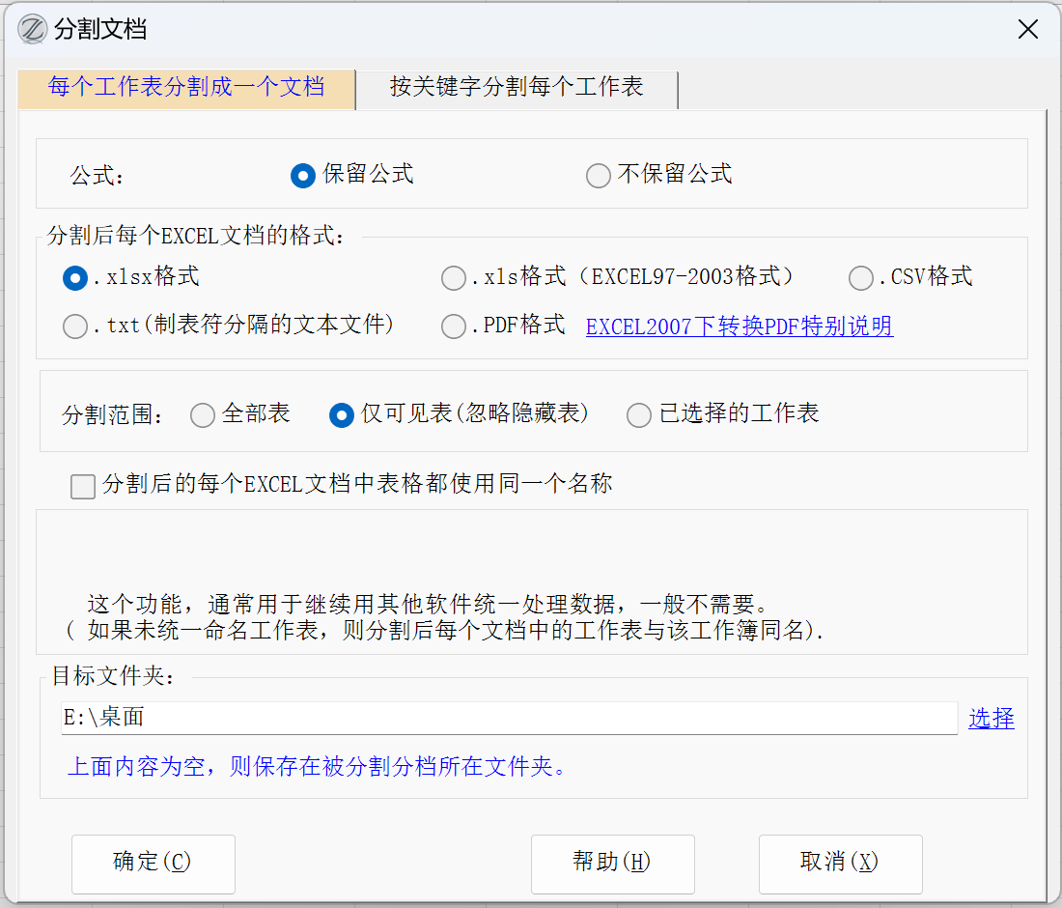Open help with 帮助(H) button
The image size is (1062, 908).
[612, 863]
